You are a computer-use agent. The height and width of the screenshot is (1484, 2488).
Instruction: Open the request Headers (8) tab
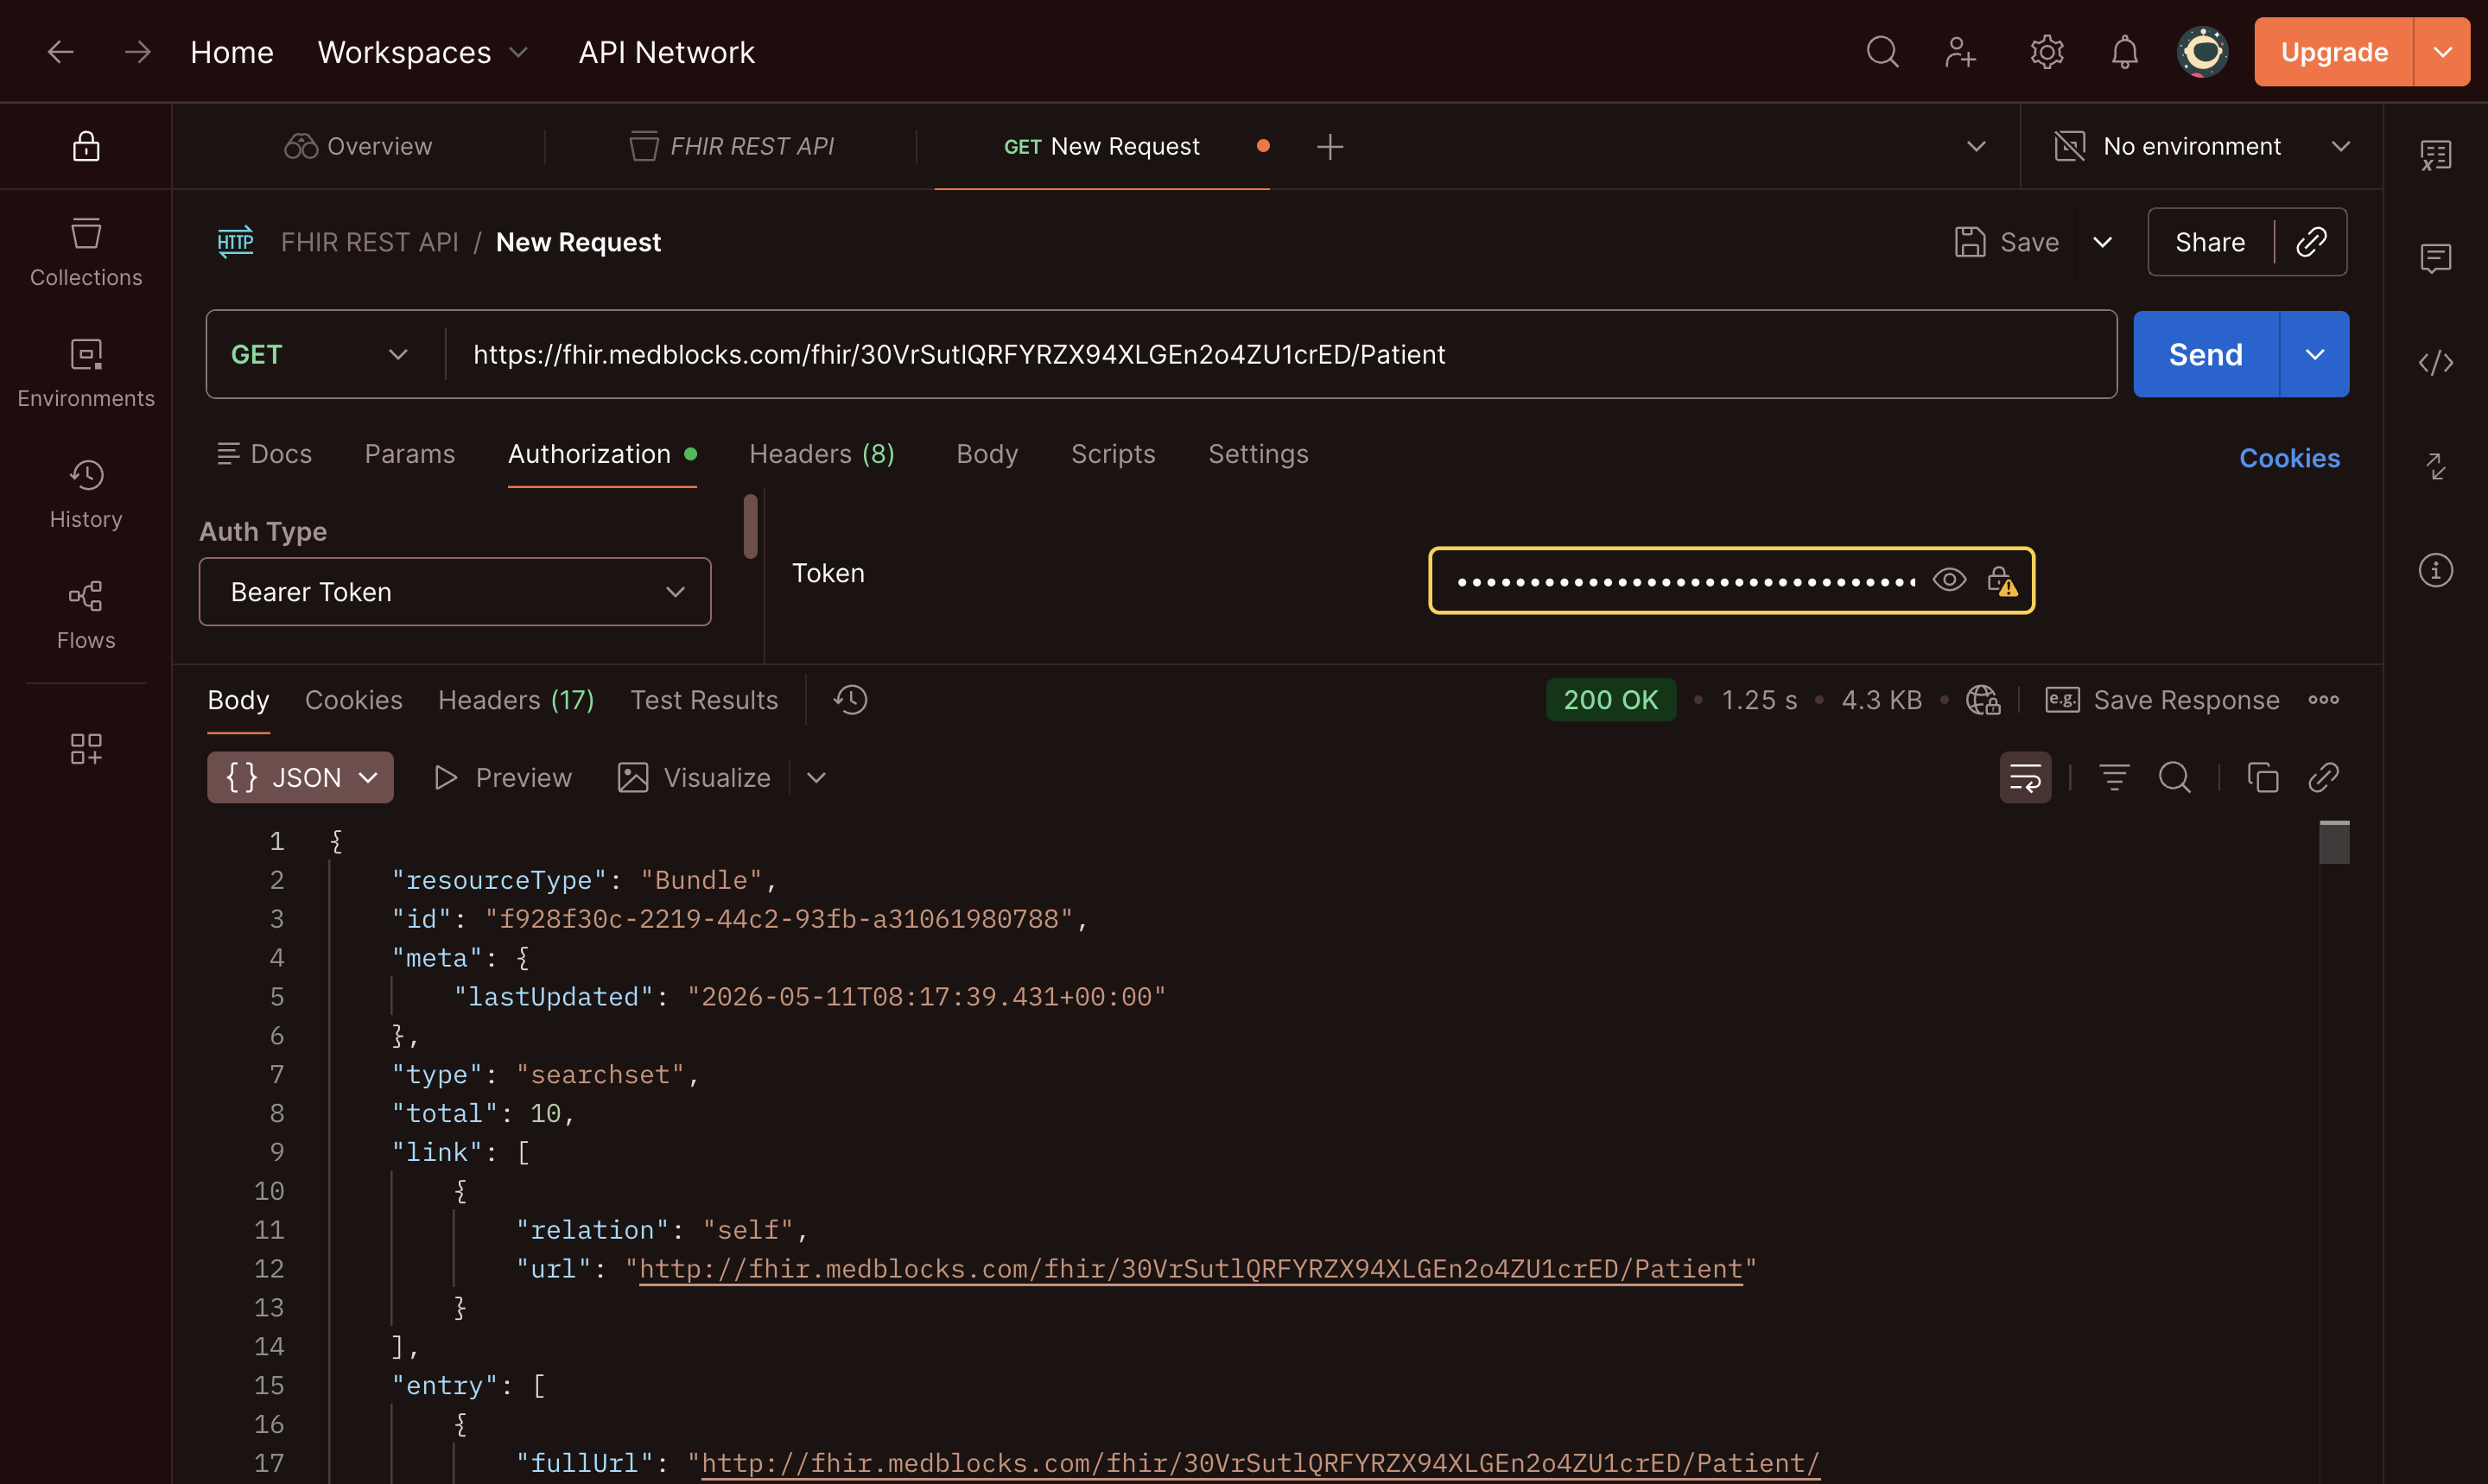pyautogui.click(x=822, y=454)
